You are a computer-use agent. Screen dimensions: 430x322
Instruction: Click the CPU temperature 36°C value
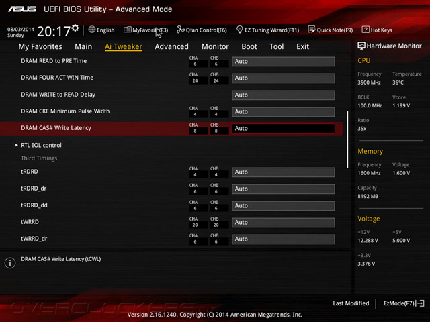click(398, 83)
